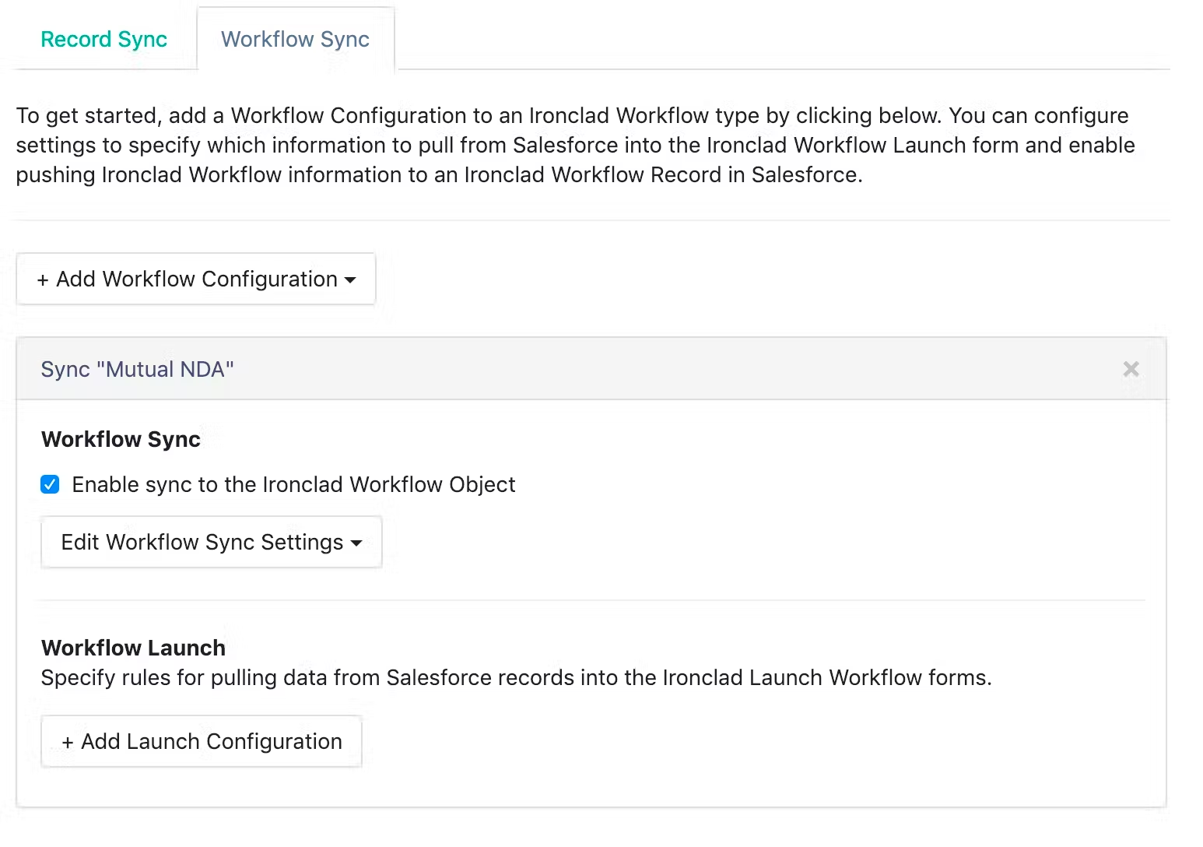This screenshot has height=847, width=1203.
Task: Click the Add Launch Configuration button
Action: (202, 741)
